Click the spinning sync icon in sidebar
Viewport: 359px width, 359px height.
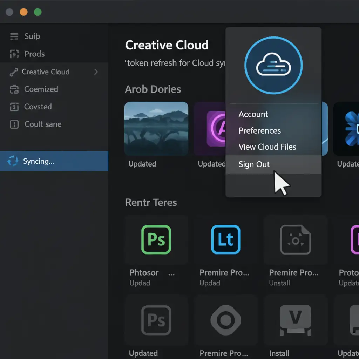click(x=13, y=161)
